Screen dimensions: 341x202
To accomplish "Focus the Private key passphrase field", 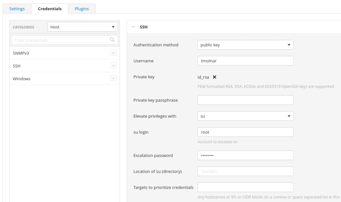I will tap(245, 100).
